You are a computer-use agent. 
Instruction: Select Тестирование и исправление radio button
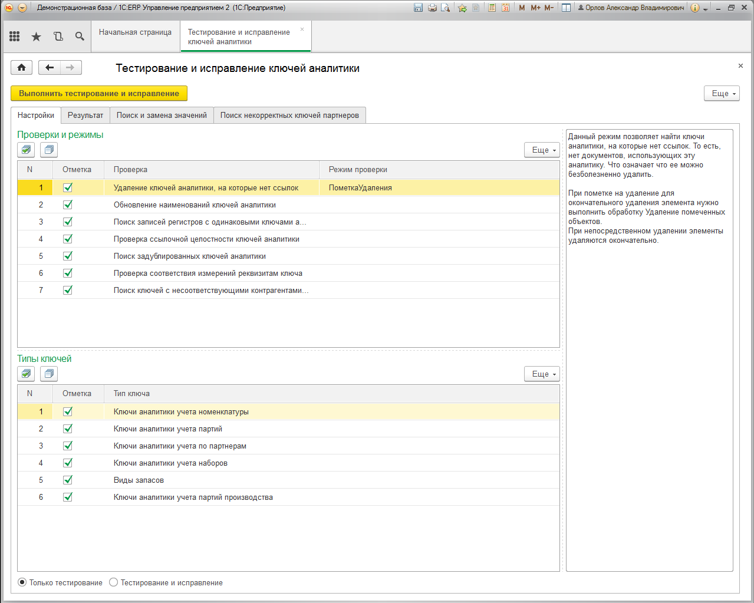[x=114, y=582]
